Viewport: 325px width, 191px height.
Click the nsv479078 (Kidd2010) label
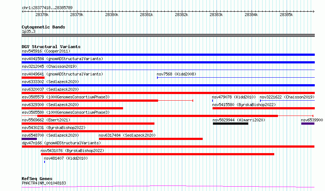[234, 97]
